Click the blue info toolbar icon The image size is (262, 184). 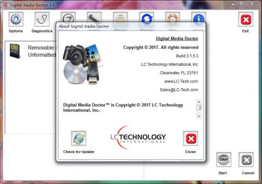199,17
